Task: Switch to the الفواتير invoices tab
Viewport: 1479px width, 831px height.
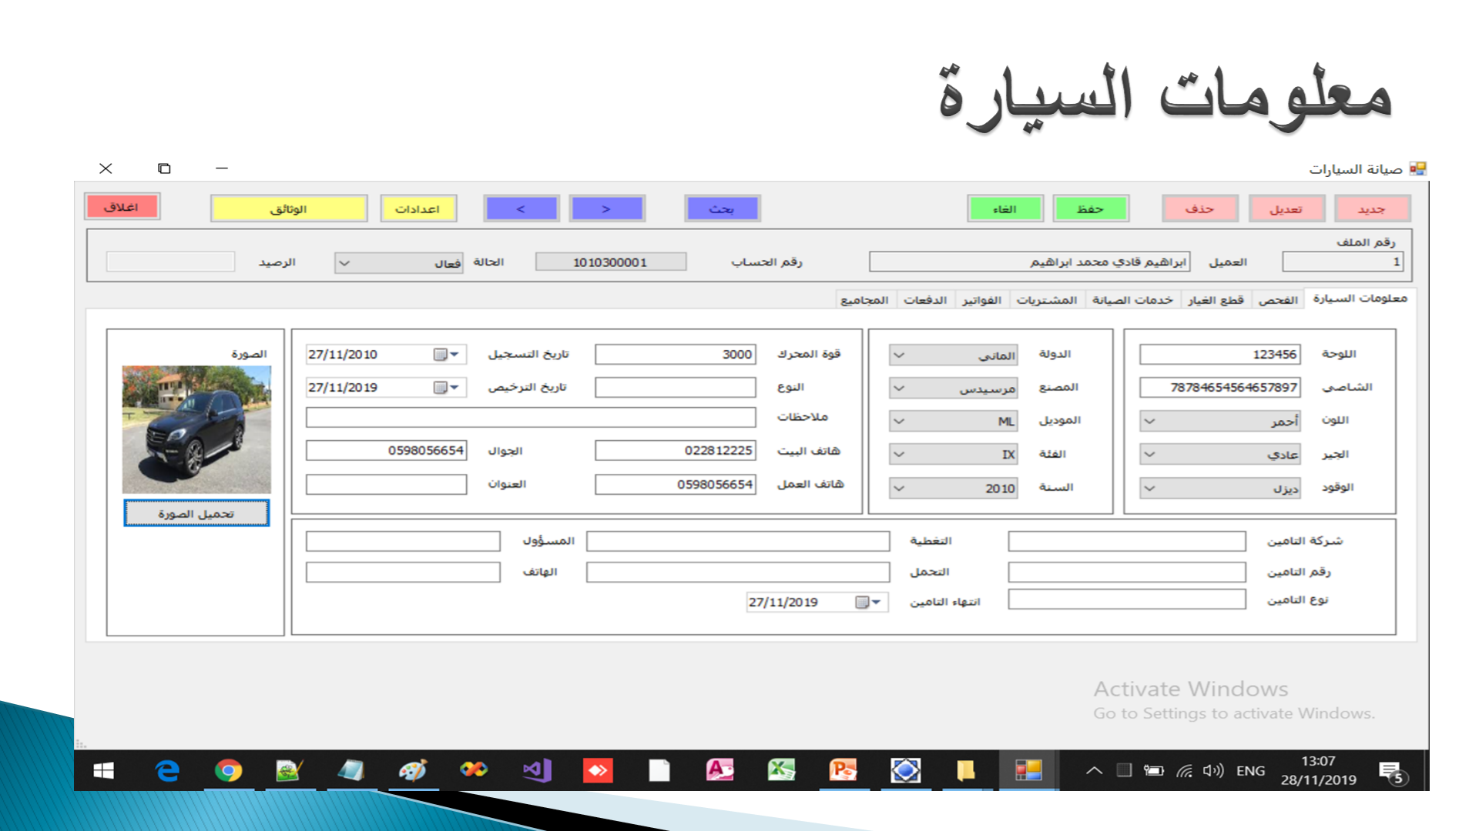Action: point(981,300)
